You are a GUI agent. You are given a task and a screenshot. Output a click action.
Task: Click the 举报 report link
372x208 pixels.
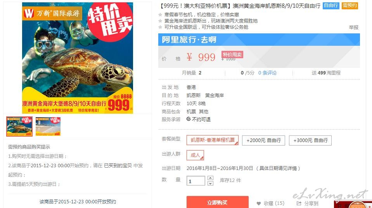tap(353, 28)
